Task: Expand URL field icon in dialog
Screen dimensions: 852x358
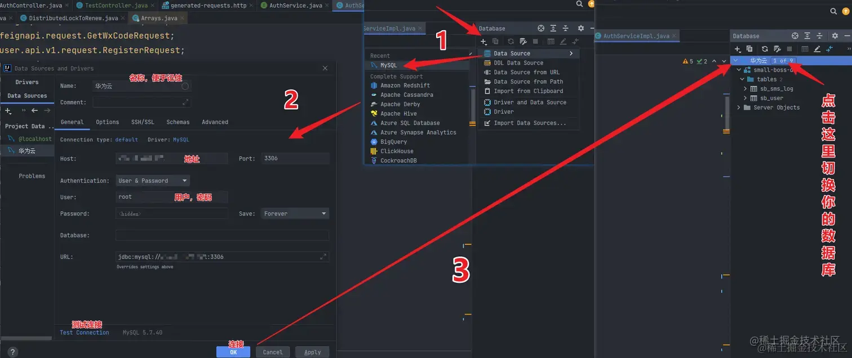Action: pos(323,257)
